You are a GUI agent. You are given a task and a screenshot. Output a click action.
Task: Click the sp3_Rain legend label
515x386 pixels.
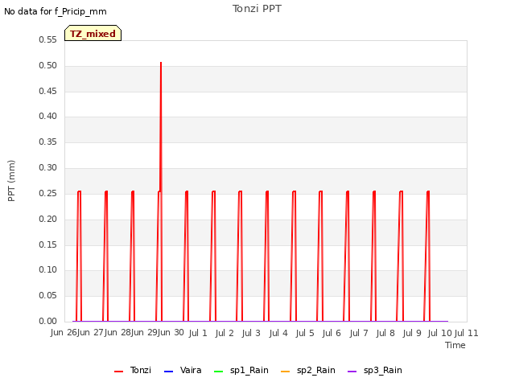[383, 371]
